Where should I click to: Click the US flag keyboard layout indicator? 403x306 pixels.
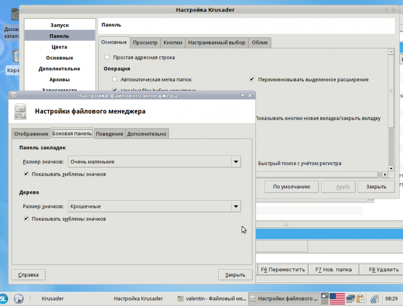tap(337, 299)
